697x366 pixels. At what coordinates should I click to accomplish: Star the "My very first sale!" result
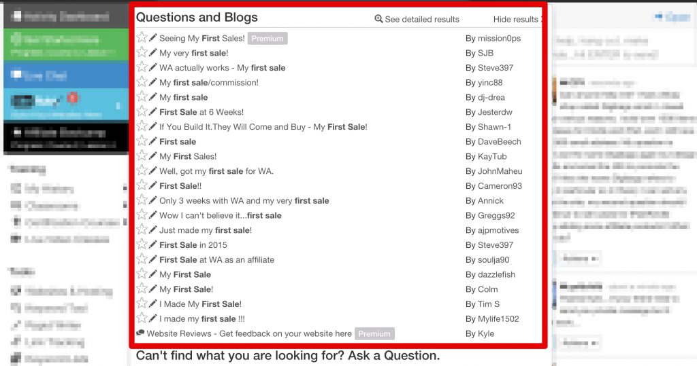pyautogui.click(x=142, y=52)
